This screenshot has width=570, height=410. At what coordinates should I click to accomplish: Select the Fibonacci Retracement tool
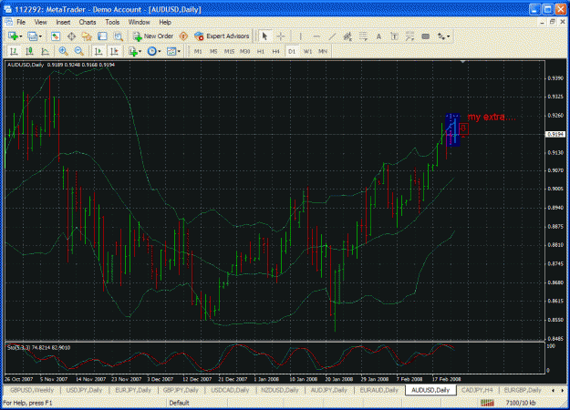point(363,36)
